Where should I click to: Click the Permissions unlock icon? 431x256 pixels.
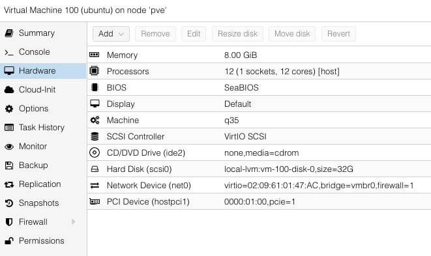tap(9, 241)
